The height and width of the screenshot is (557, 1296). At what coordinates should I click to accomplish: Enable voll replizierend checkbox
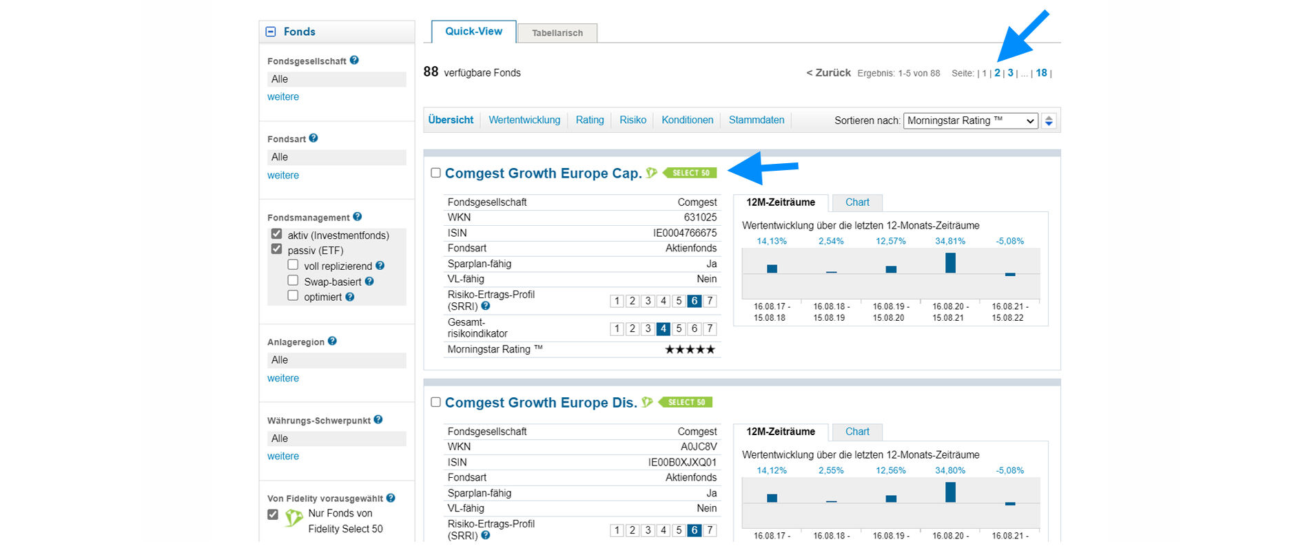[x=293, y=264]
